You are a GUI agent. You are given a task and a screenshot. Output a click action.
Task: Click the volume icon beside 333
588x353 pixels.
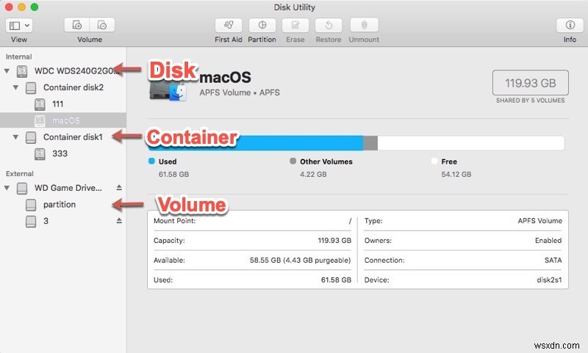[40, 154]
